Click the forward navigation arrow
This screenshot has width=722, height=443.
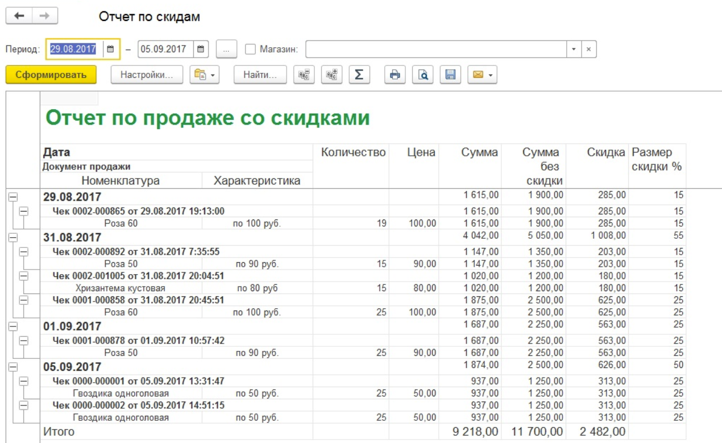pos(44,16)
